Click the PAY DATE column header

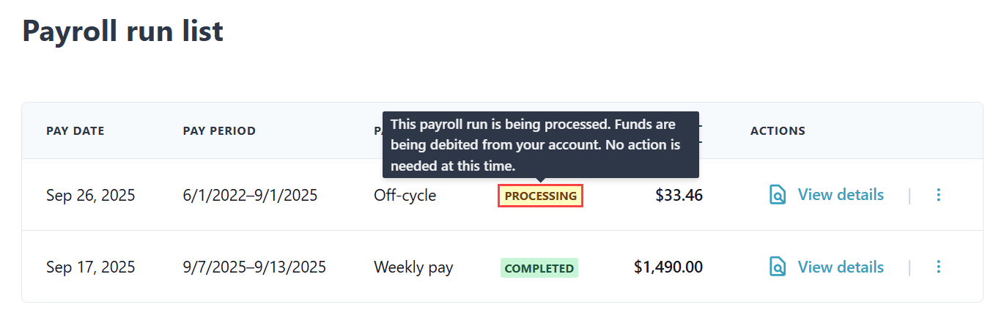tap(75, 131)
